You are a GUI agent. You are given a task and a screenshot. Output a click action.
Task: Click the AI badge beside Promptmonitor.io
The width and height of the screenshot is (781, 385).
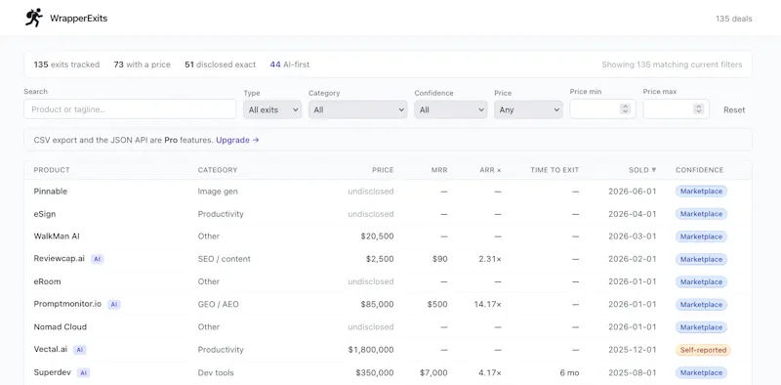tap(114, 305)
